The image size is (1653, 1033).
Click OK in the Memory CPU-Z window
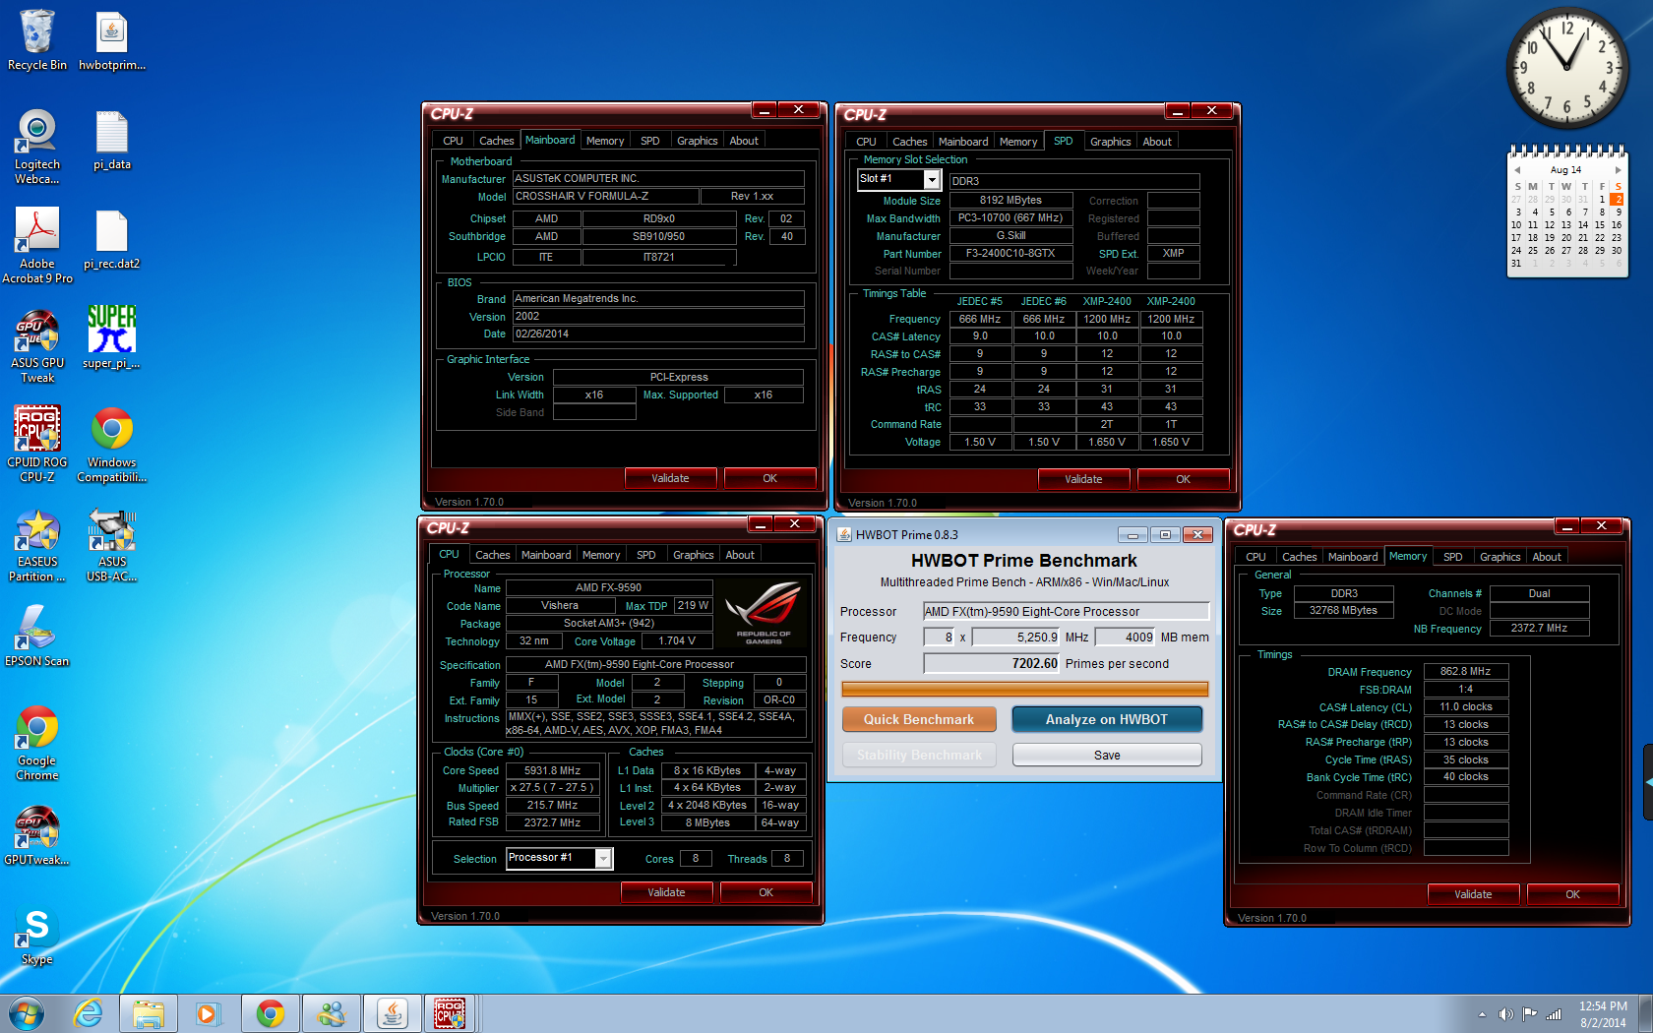point(1572,894)
